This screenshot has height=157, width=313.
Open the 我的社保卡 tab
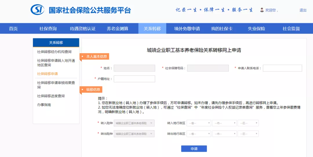point(222,29)
